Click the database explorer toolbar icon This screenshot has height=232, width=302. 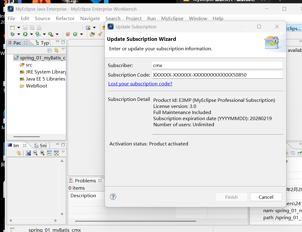coord(88,27)
